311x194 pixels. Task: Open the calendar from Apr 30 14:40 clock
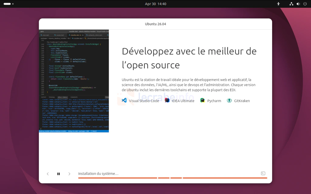coord(155,4)
